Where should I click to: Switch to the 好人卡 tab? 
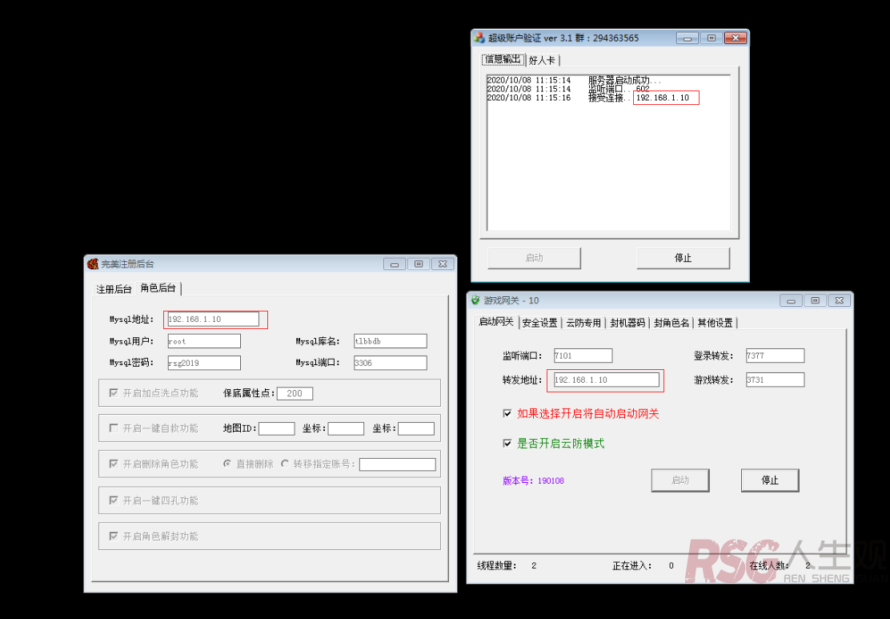pyautogui.click(x=542, y=61)
